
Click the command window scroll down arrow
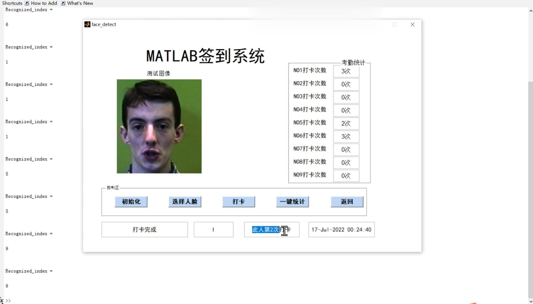click(531, 301)
